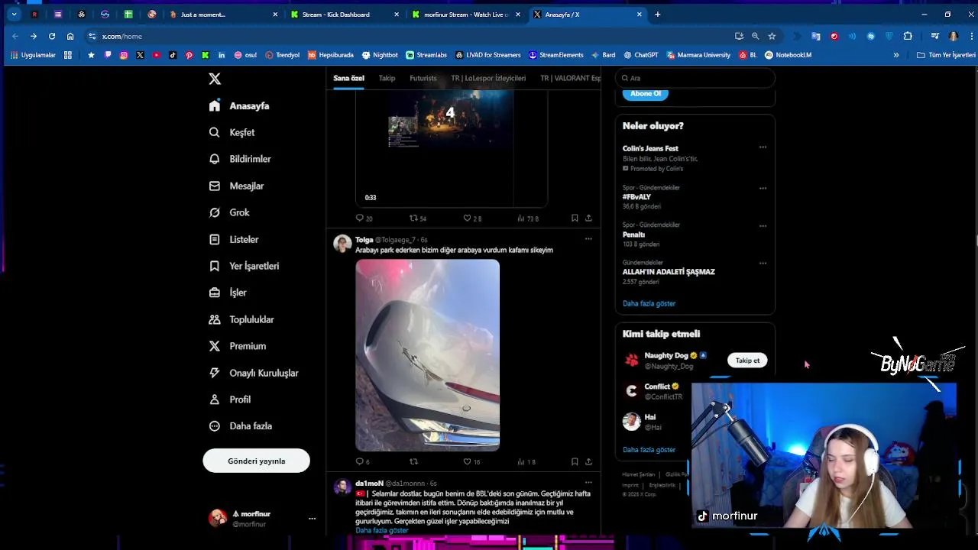This screenshot has width=978, height=550.
Task: Open StreamElements bookmark
Action: [555, 55]
